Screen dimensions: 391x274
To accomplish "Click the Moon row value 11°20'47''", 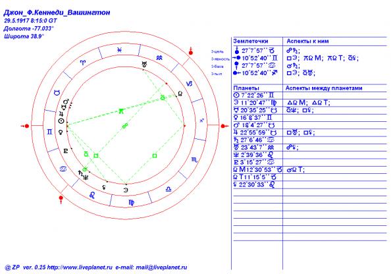I will 255,103.
